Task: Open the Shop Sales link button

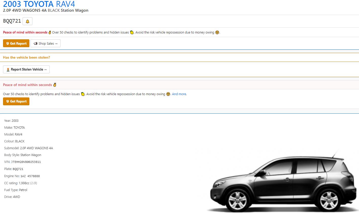Action: click(x=45, y=43)
